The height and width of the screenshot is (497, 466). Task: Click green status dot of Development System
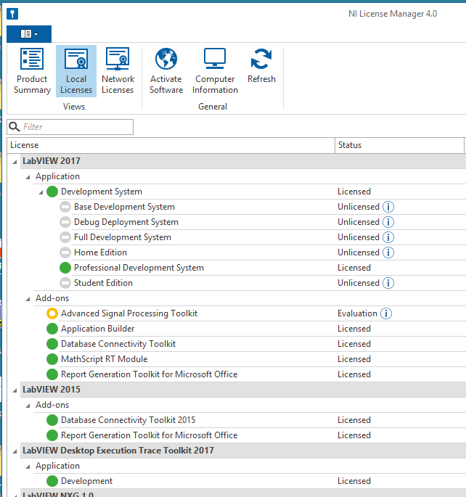[52, 192]
